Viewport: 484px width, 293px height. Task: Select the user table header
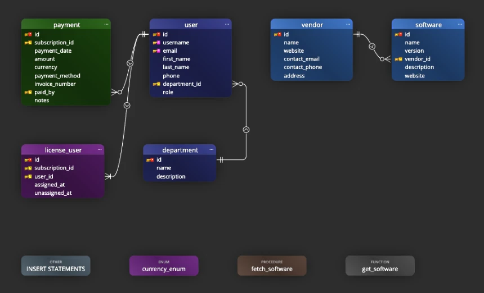(x=191, y=24)
